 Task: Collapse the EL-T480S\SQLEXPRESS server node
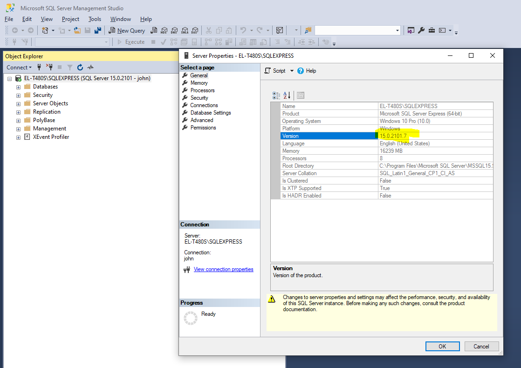(x=10, y=79)
